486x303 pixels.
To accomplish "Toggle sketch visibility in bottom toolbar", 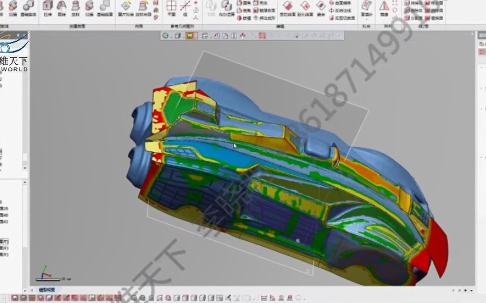I will pyautogui.click(x=58, y=298).
